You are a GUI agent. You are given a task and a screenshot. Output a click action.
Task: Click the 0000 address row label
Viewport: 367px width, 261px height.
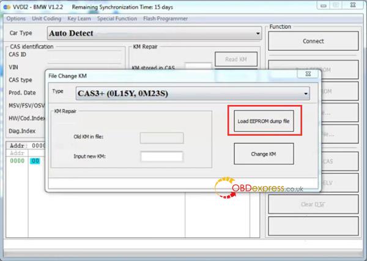[17, 161]
